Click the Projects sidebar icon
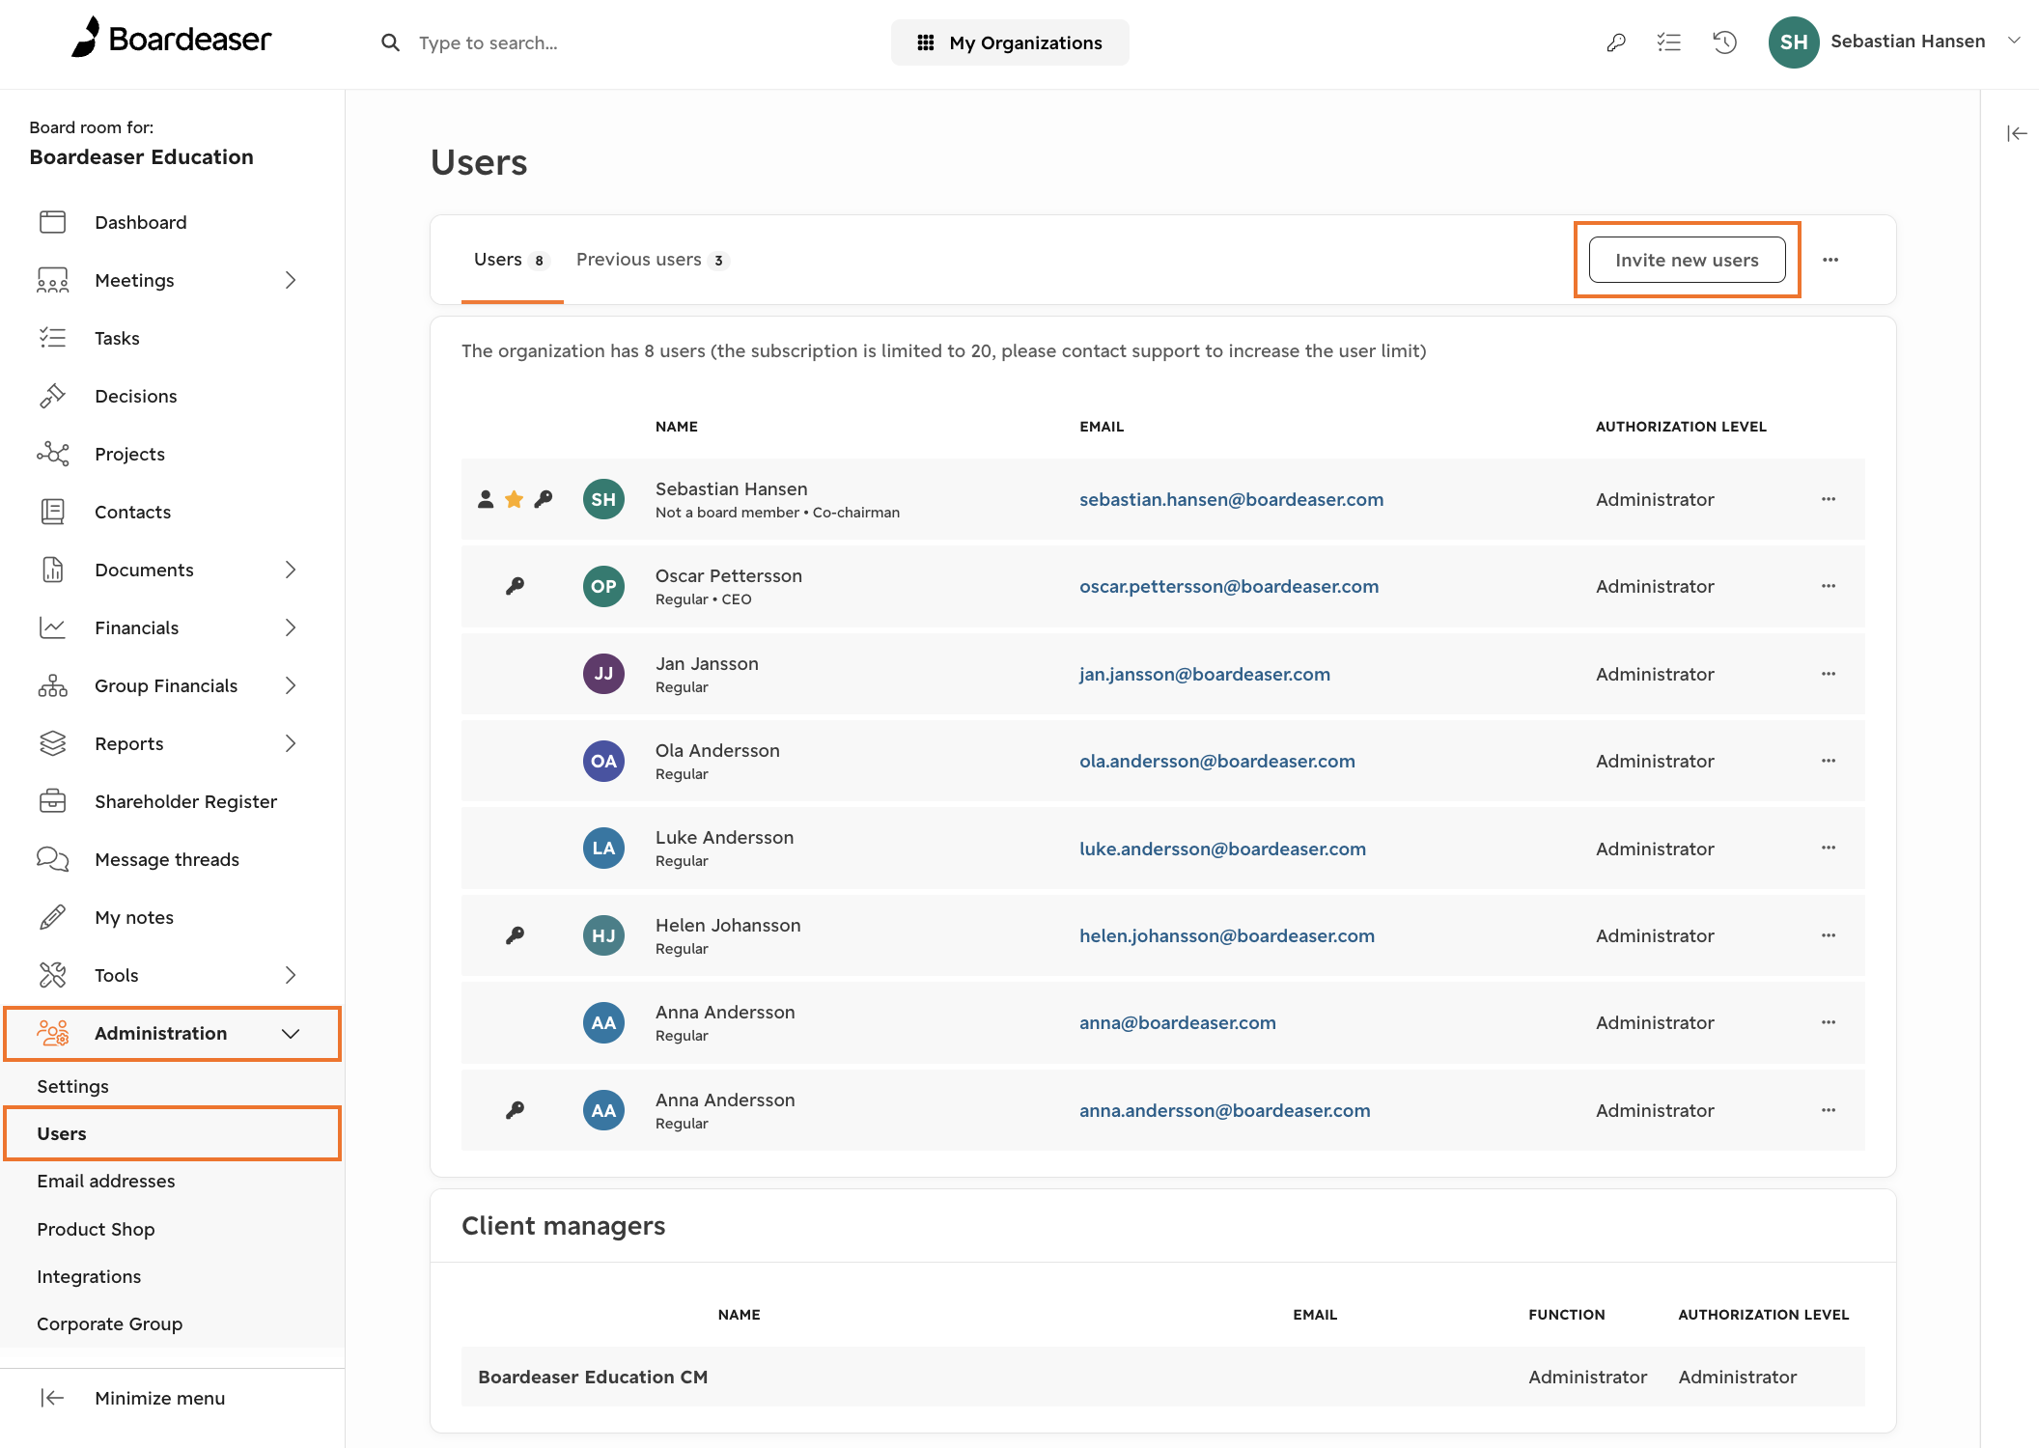The width and height of the screenshot is (2039, 1448). tap(53, 454)
